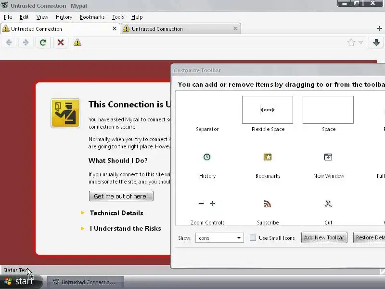The width and height of the screenshot is (385, 289).
Task: Close the second Untrusted Connection tab
Action: (235, 28)
